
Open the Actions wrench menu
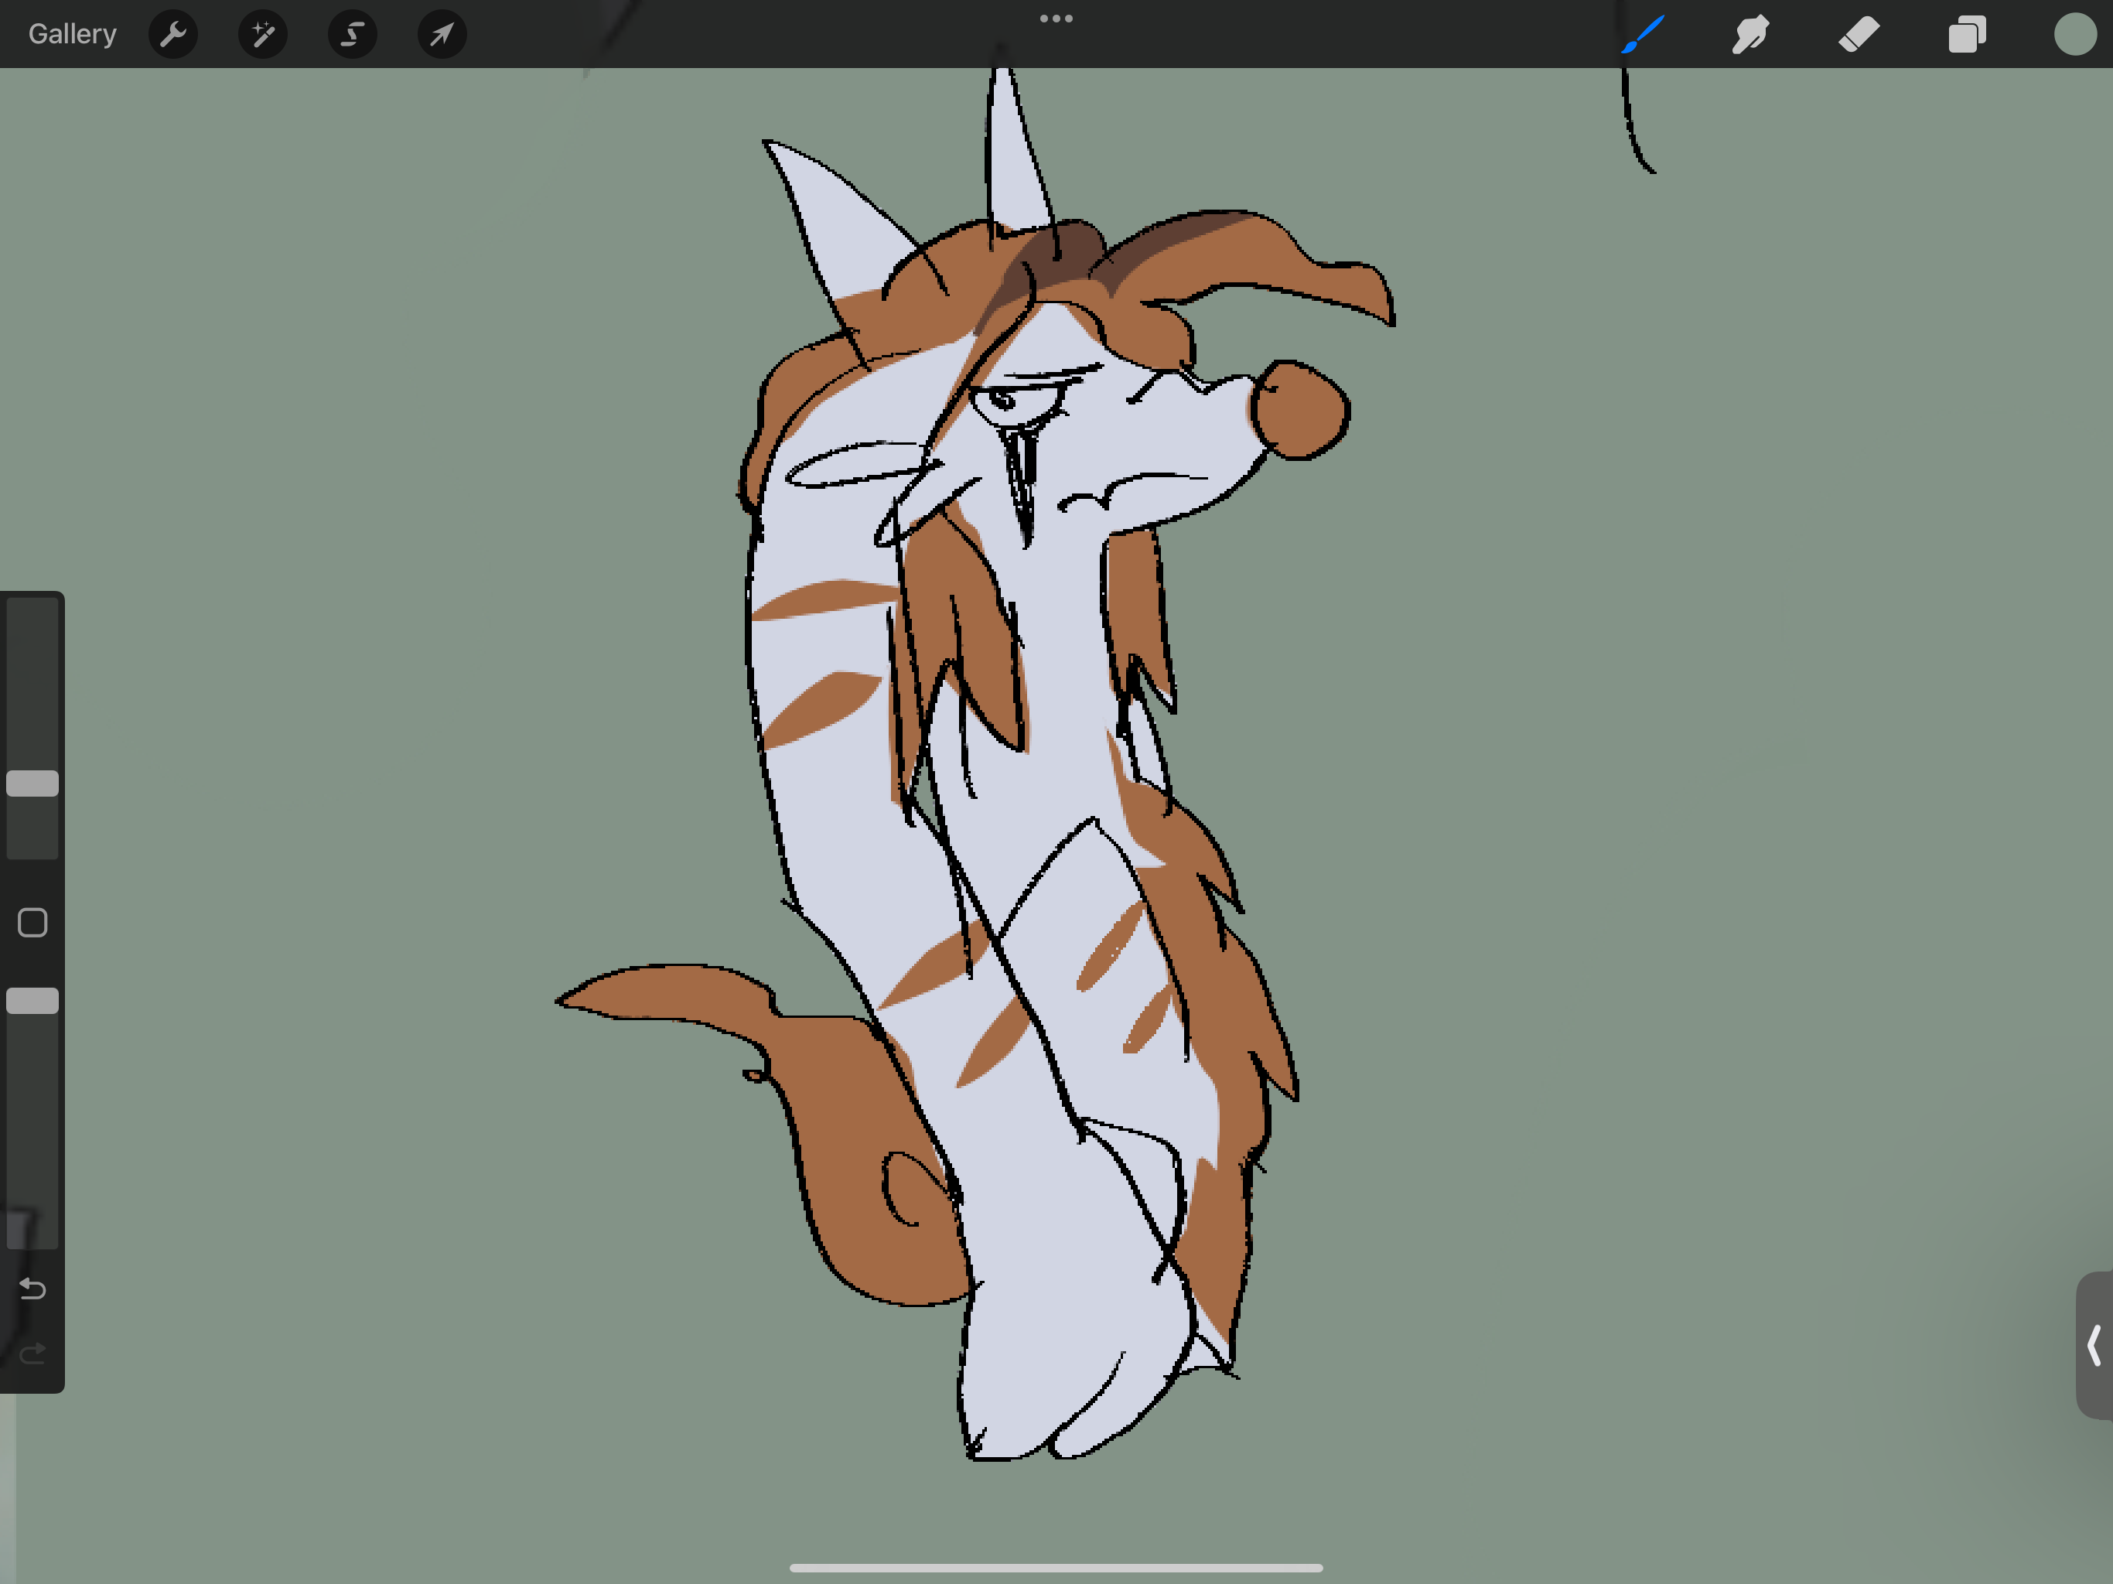[173, 34]
